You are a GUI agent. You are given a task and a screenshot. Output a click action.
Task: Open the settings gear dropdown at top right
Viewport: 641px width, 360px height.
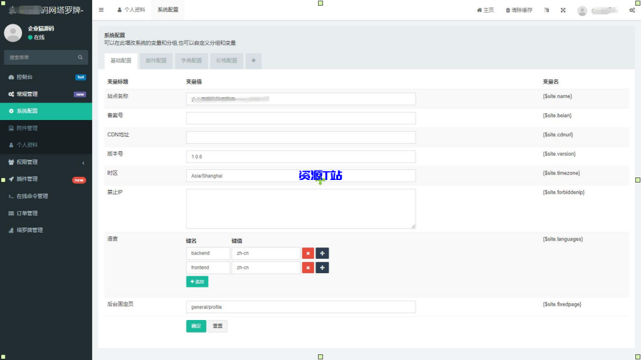[631, 11]
